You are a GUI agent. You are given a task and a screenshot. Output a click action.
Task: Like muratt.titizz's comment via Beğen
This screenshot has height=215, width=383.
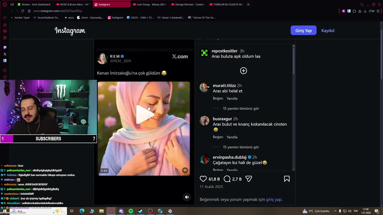[218, 99]
